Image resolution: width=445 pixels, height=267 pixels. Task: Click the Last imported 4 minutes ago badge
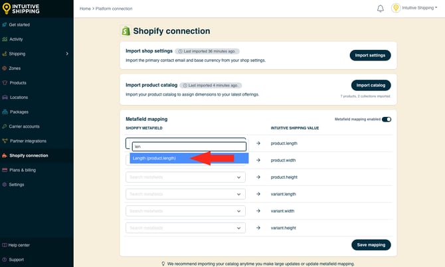(211, 86)
